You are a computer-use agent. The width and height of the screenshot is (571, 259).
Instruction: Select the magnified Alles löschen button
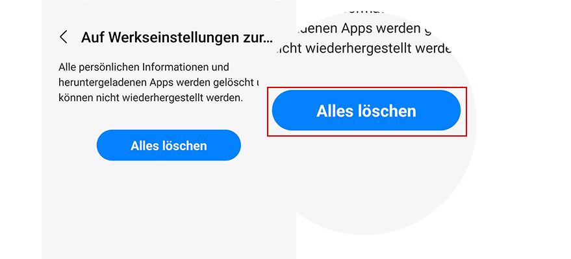point(366,111)
